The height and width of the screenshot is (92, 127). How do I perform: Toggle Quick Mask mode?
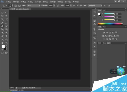[x=2, y=53]
